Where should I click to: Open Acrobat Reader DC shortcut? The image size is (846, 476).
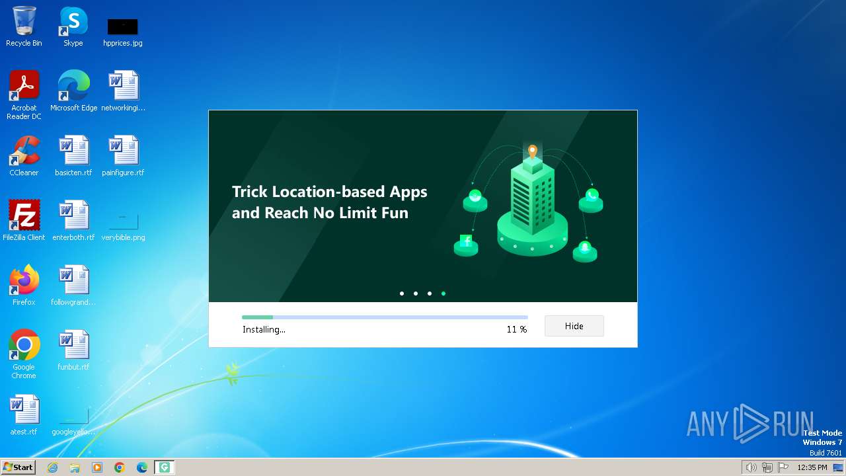(24, 95)
